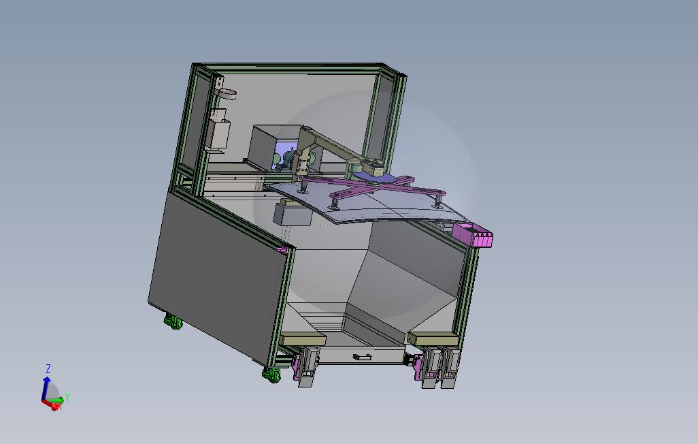Select the magenta bin beside the plate

[472, 234]
